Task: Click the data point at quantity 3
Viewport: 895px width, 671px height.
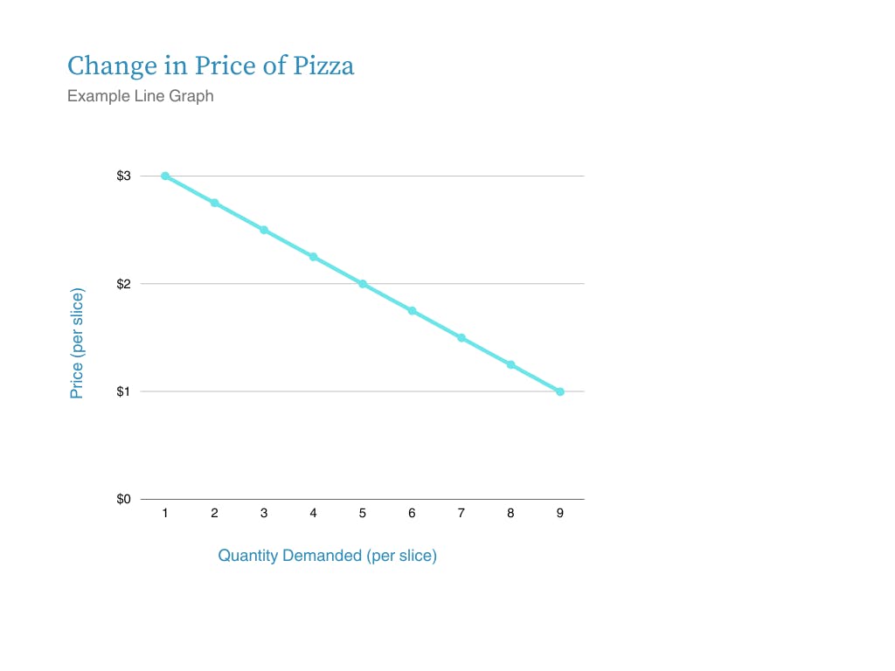Action: click(x=264, y=230)
